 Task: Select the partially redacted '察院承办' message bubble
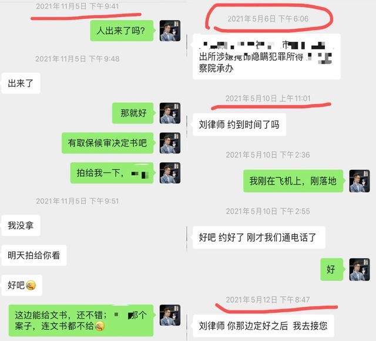pyautogui.click(x=266, y=56)
